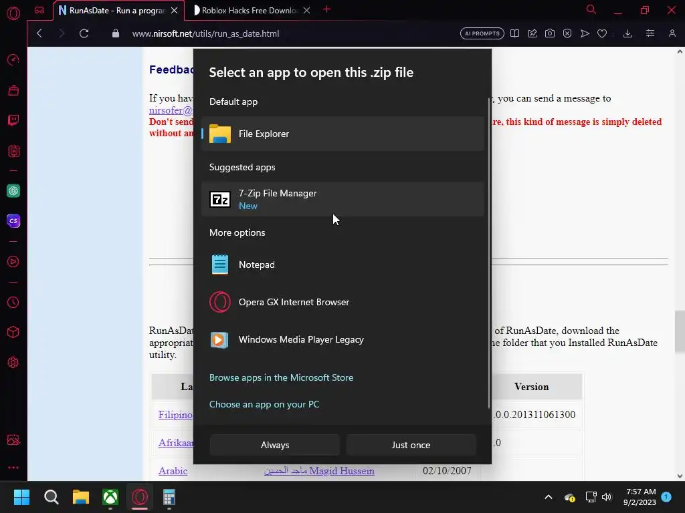Select 7-Zip File Manager option
685x513 pixels.
tap(342, 199)
